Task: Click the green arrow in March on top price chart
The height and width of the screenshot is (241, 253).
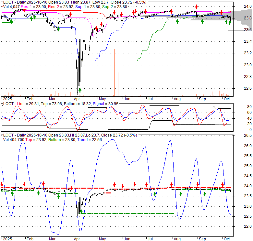Action: [58, 29]
